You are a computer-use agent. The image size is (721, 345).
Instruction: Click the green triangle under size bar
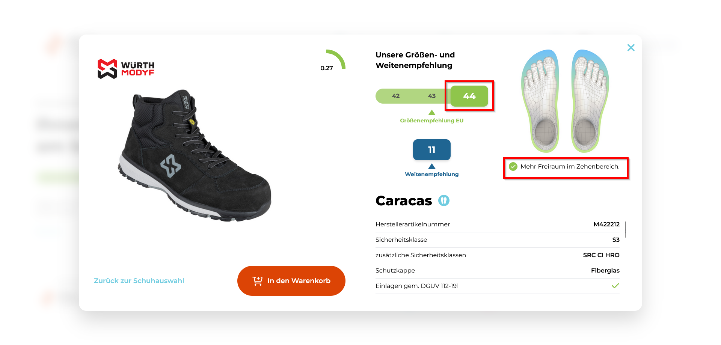[432, 113]
